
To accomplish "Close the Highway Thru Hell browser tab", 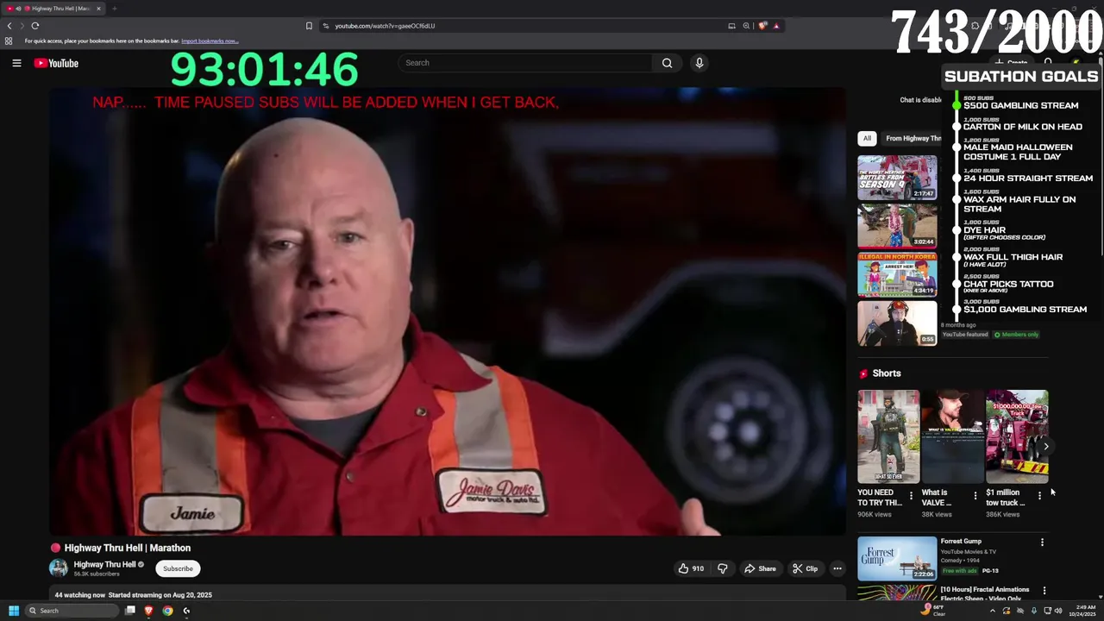I will point(98,9).
